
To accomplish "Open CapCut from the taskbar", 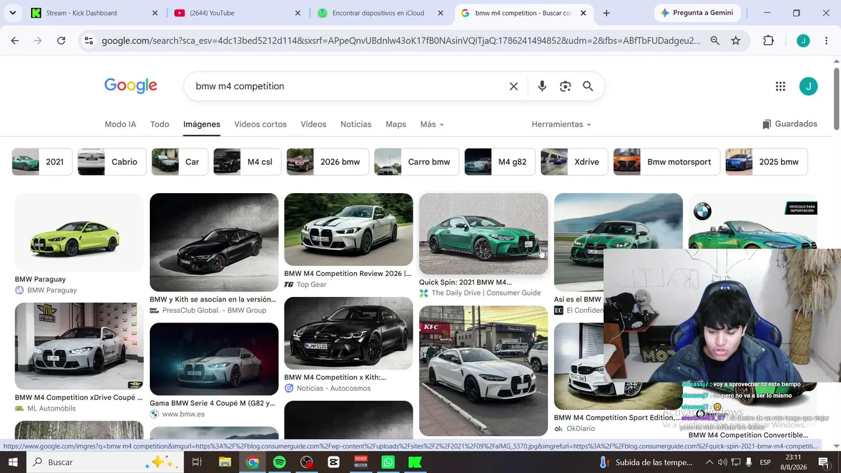I will 334,462.
